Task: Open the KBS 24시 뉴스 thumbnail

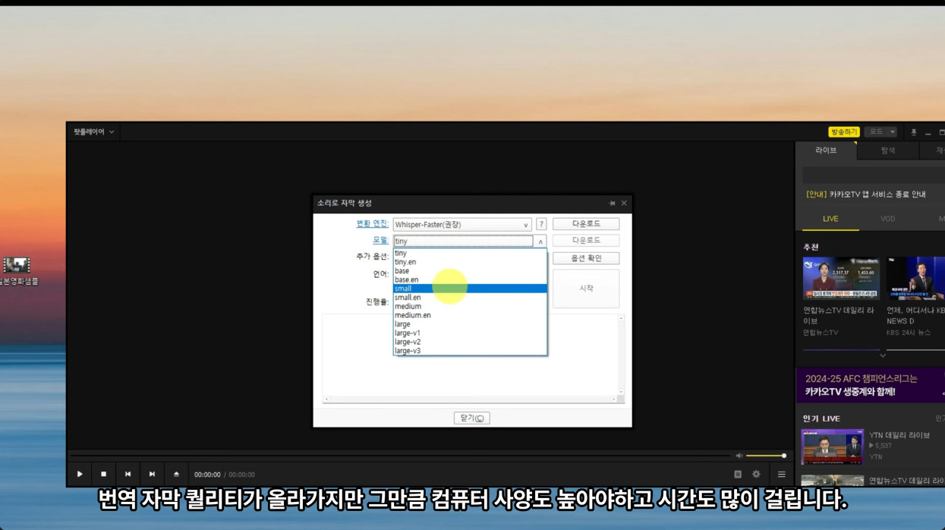Action: [915, 279]
